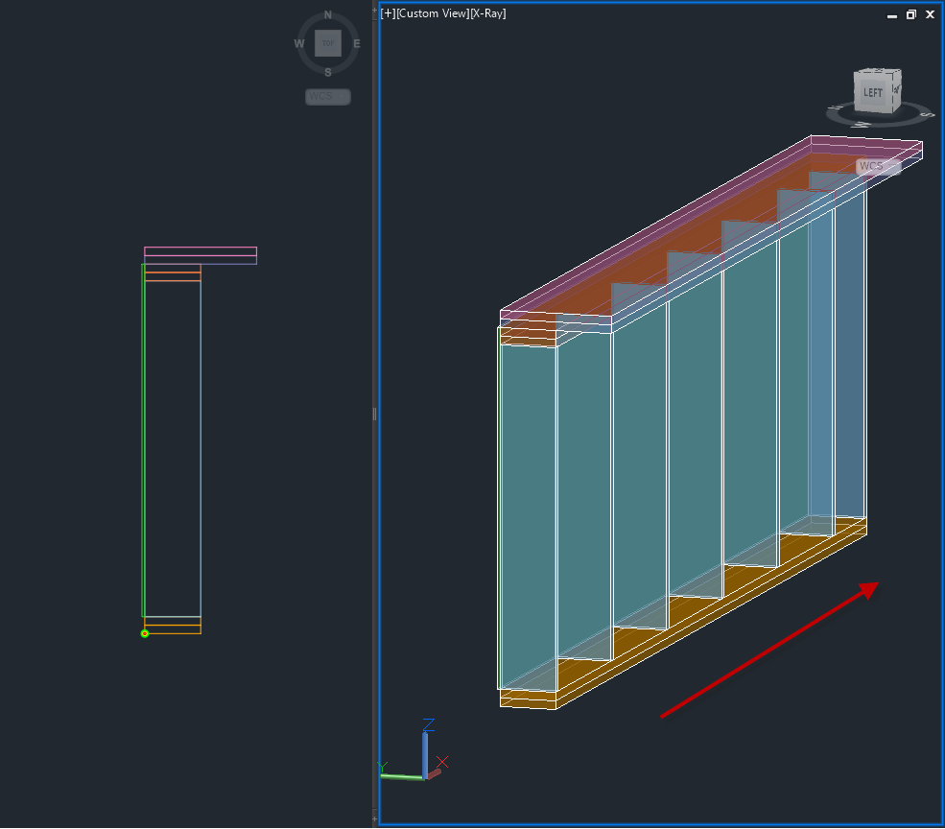Click the TOP face of left viewport ViewCube
945x829 pixels.
328,43
